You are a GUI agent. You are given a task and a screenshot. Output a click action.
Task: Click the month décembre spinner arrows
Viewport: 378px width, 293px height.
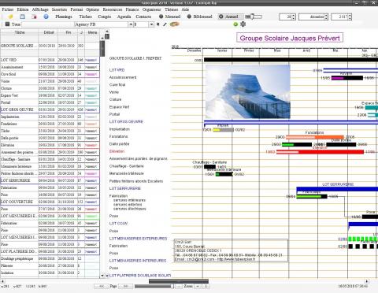point(326,17)
